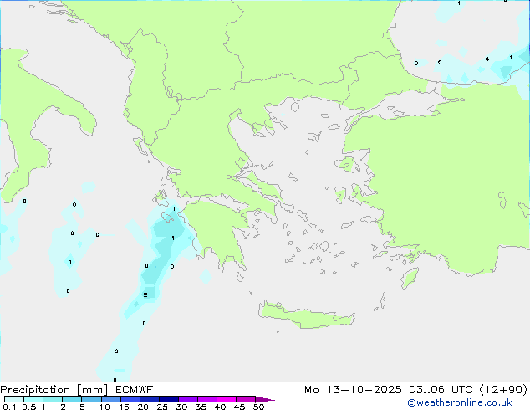Screen dimensions: 530x410
Task: Select the 0.5–1 mm legend swatch
Action: (x=33, y=399)
